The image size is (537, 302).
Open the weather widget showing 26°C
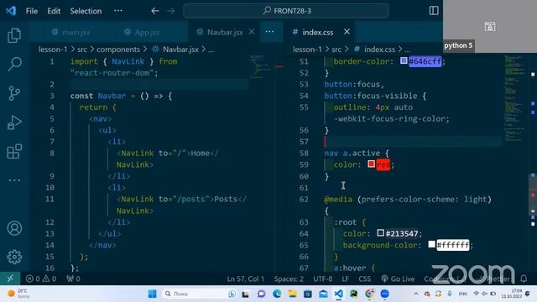coord(18,294)
